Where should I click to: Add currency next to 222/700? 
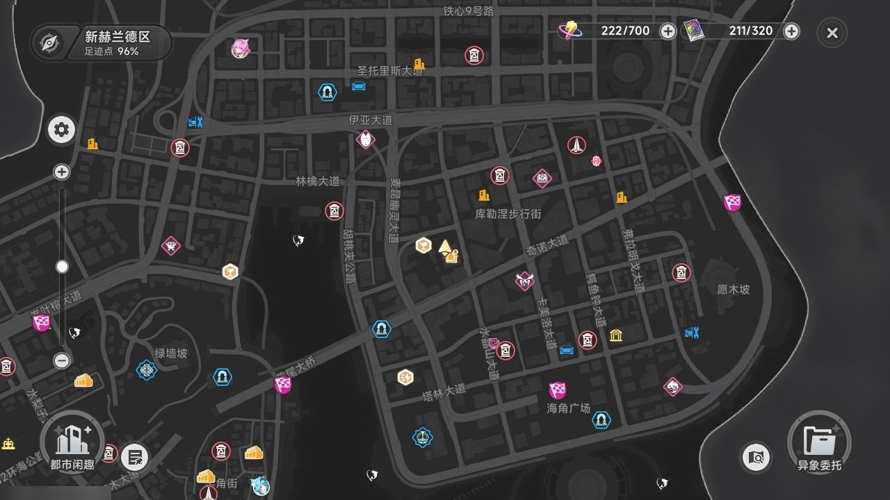[667, 31]
